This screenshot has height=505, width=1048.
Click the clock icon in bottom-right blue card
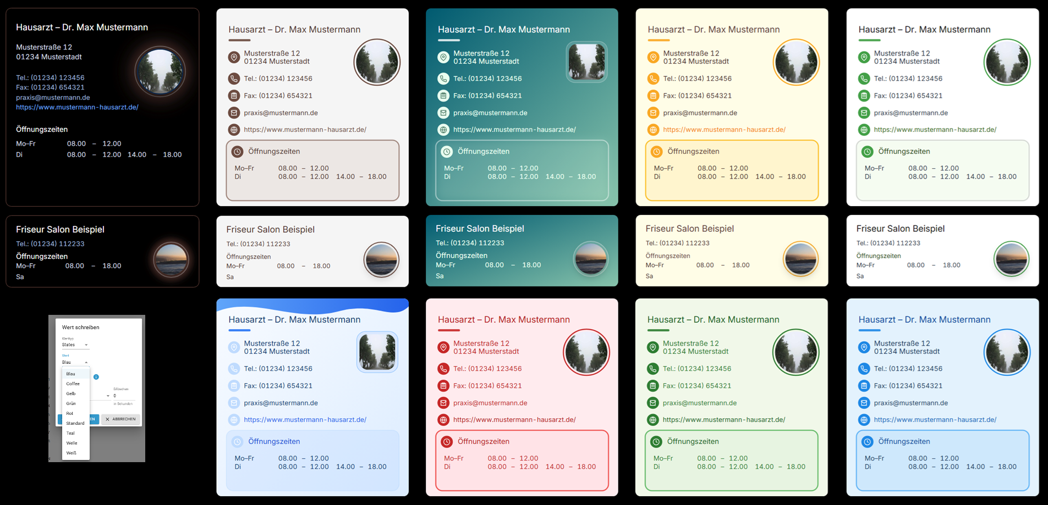pyautogui.click(x=867, y=442)
